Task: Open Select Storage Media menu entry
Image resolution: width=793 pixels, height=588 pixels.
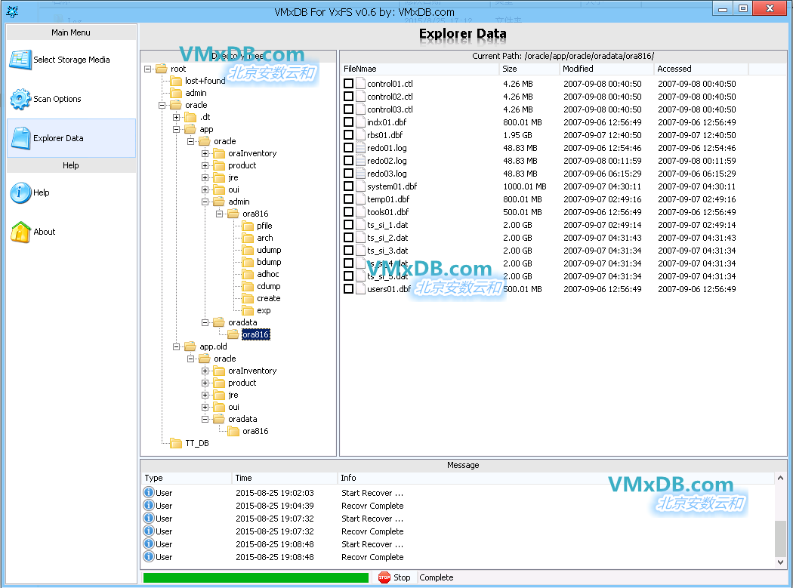Action: point(71,60)
